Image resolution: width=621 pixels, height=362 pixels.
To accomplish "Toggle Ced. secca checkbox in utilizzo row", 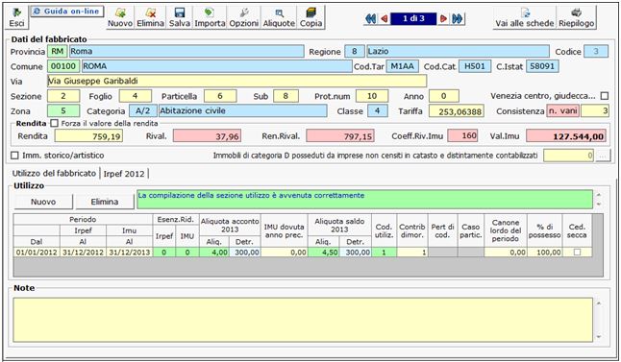I will click(577, 252).
